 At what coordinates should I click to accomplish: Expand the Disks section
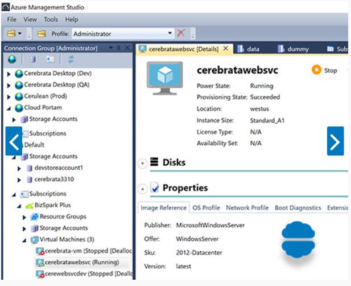coord(143,163)
